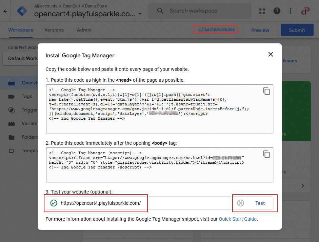Open the Default Workspace selector
This screenshot has height=242, width=319.
click(x=20, y=58)
